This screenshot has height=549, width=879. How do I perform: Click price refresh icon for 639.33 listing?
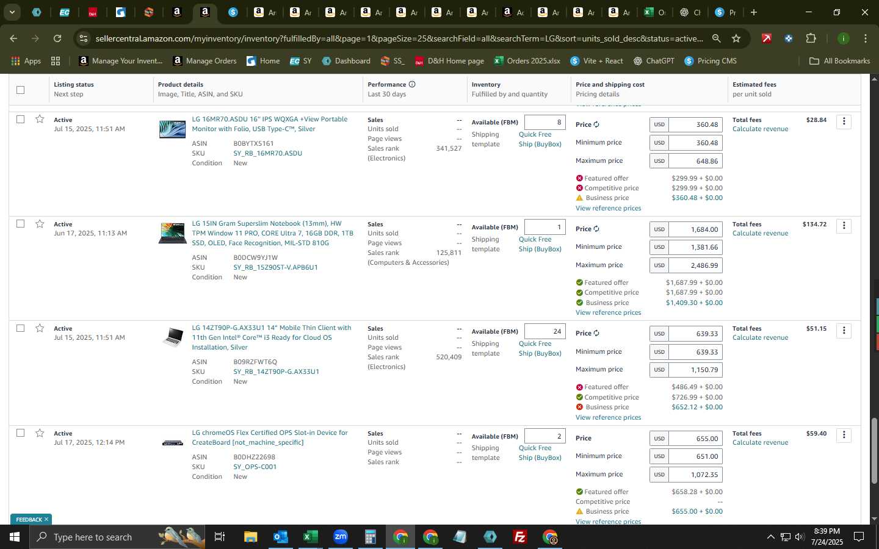[596, 333]
